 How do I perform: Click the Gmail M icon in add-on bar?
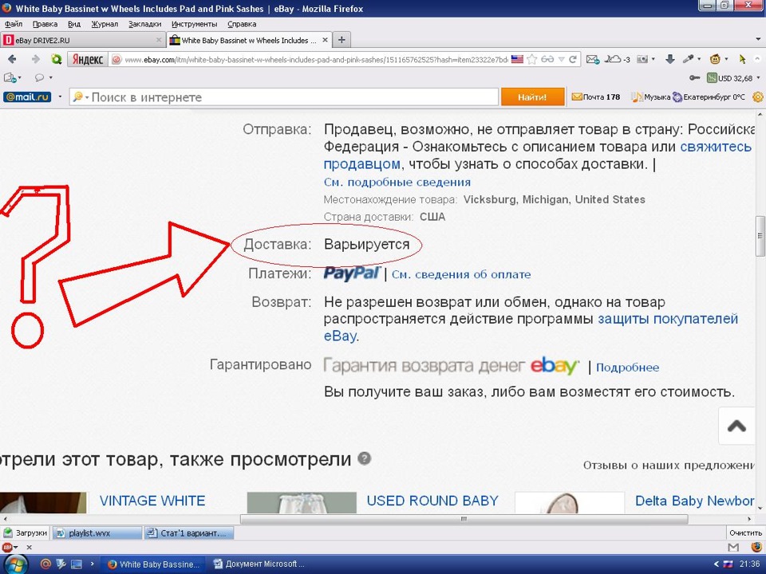point(733,548)
